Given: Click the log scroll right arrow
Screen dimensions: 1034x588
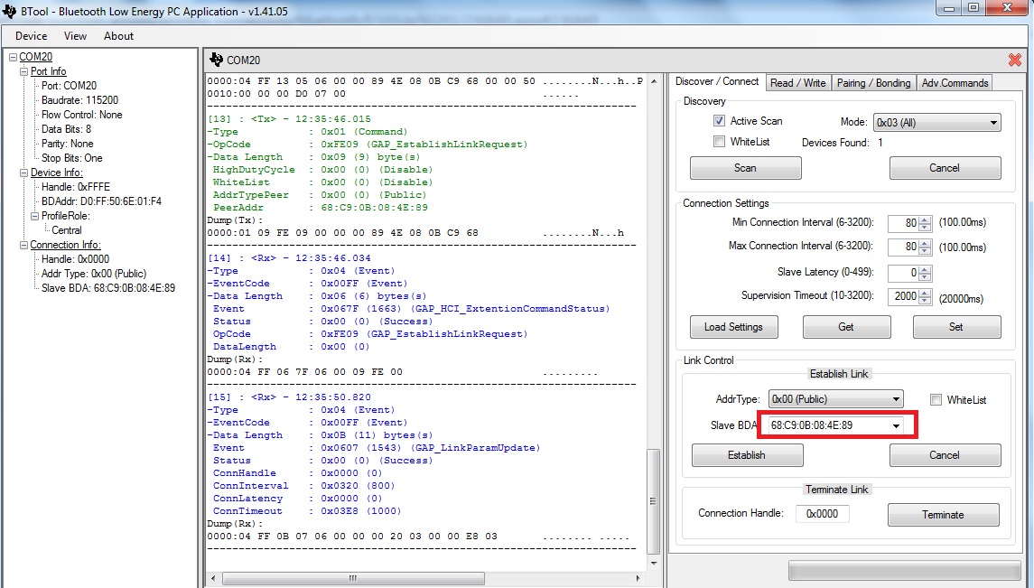Looking at the screenshot, I should pos(638,578).
